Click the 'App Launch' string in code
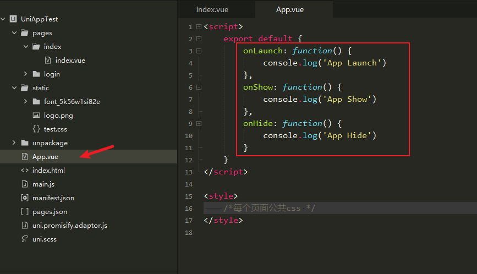 352,63
